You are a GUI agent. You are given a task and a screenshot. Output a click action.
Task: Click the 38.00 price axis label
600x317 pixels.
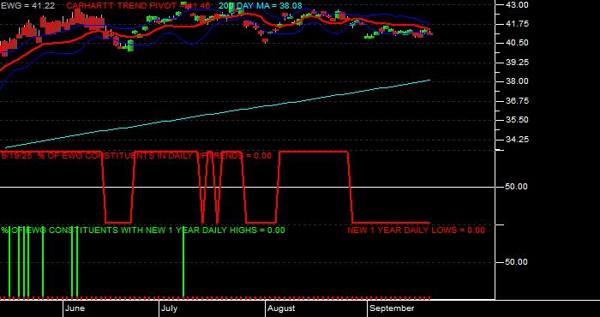[518, 81]
